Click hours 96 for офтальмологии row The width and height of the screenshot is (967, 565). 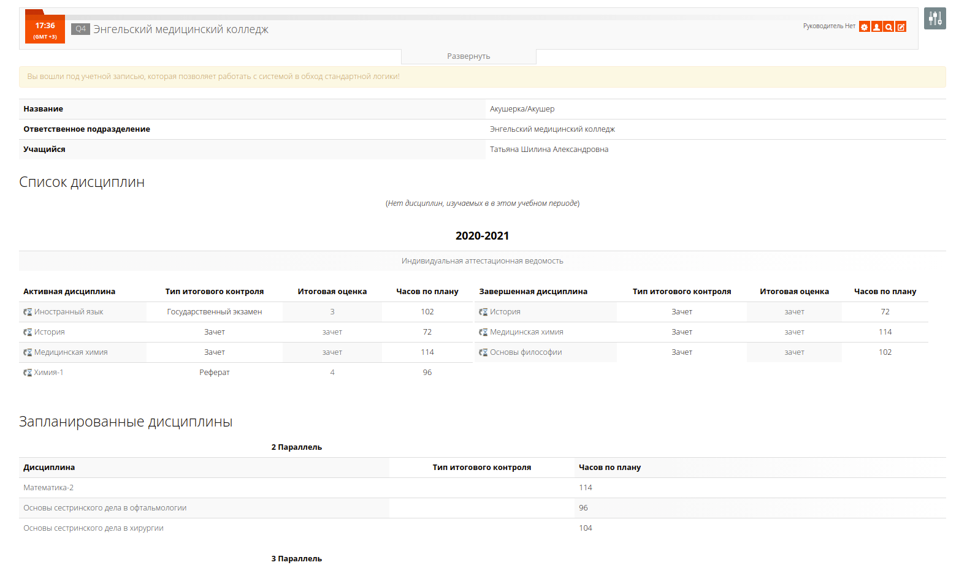click(x=583, y=508)
